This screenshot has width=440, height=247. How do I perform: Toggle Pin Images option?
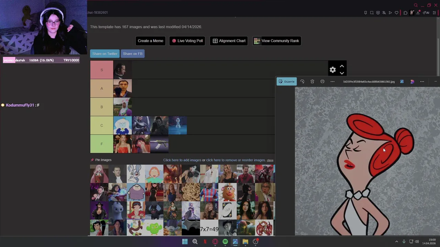click(101, 160)
